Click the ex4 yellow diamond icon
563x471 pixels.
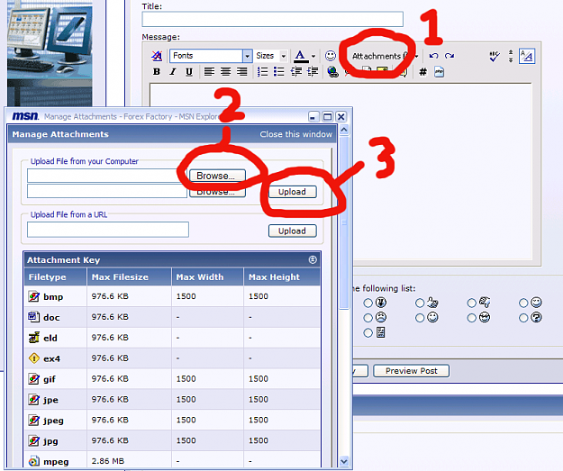click(33, 358)
